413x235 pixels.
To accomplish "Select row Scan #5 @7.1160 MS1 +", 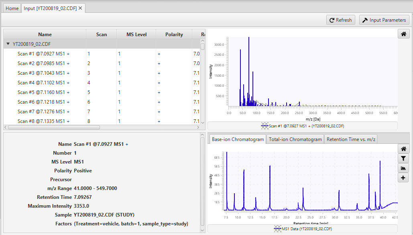I will 102,92.
